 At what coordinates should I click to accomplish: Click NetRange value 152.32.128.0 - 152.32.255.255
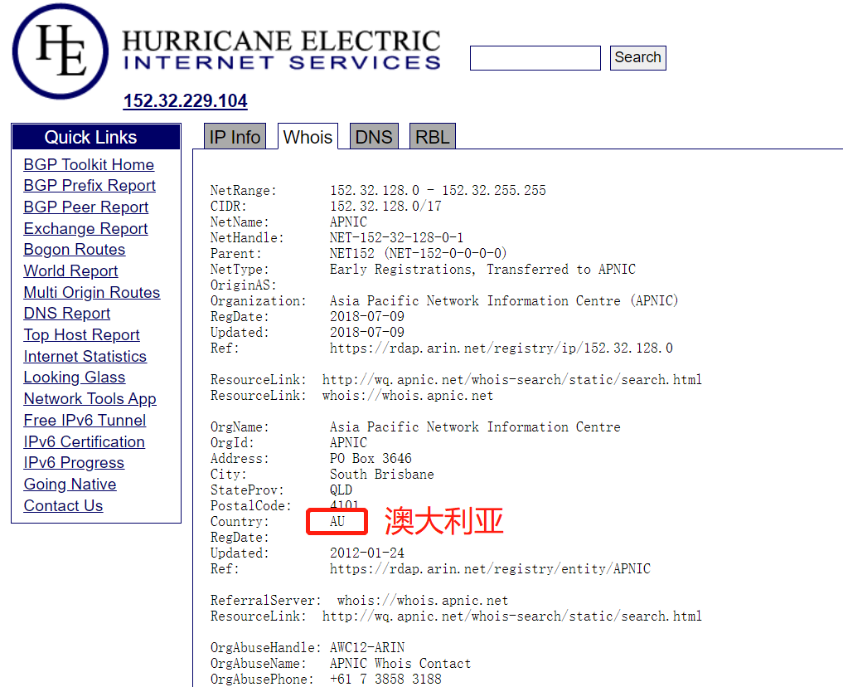[x=438, y=191]
